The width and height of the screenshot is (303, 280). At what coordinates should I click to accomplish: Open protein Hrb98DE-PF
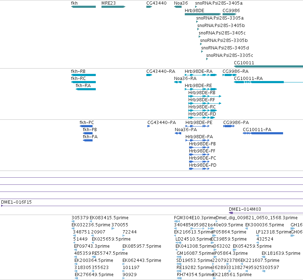(x=199, y=155)
